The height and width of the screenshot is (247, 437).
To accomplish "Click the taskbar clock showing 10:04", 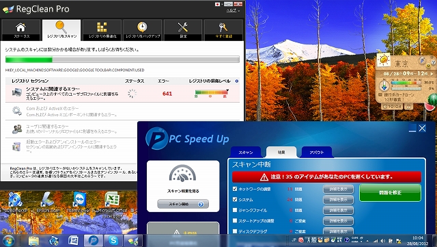I will pos(417,241).
